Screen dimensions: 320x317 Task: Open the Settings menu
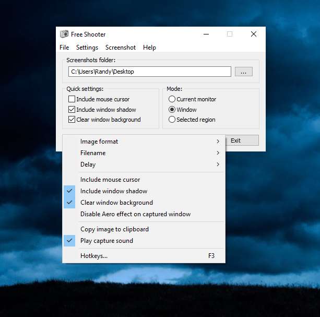click(87, 48)
